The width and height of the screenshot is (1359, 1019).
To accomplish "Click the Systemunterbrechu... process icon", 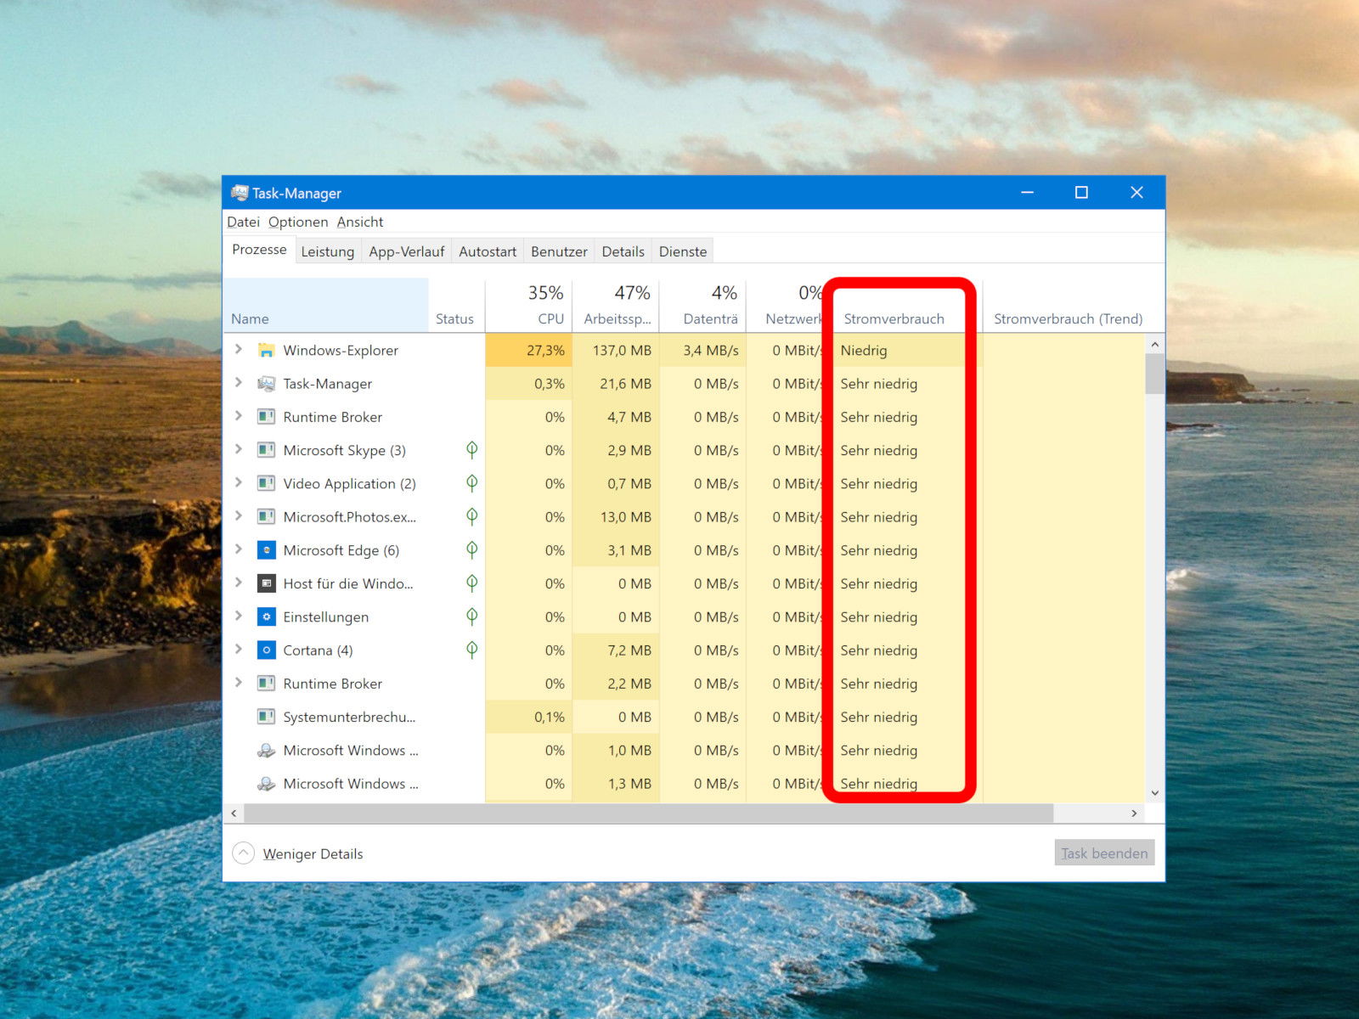I will pos(266,717).
